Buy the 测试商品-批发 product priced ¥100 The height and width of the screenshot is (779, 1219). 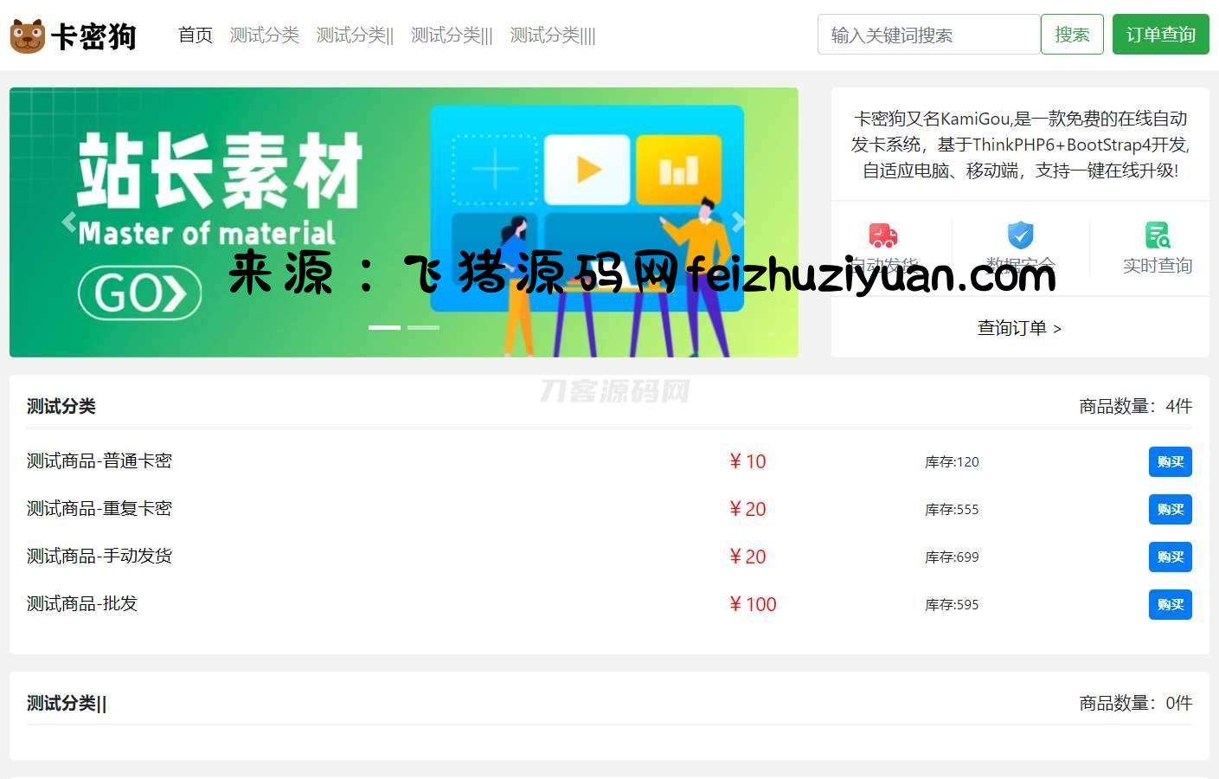pyautogui.click(x=1170, y=604)
